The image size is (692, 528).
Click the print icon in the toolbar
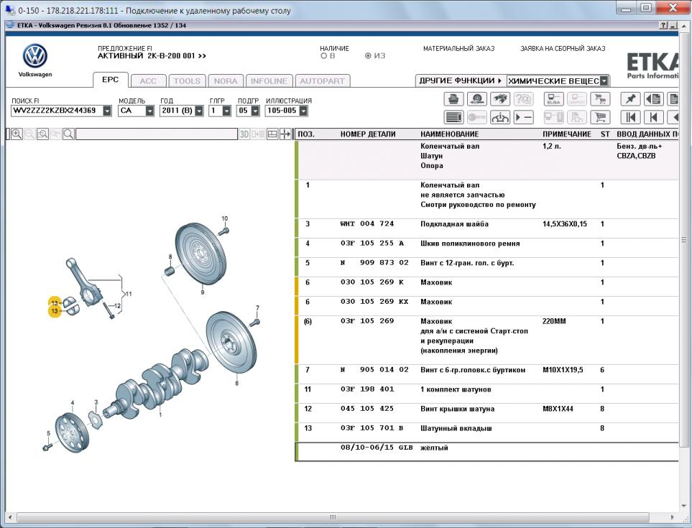453,99
